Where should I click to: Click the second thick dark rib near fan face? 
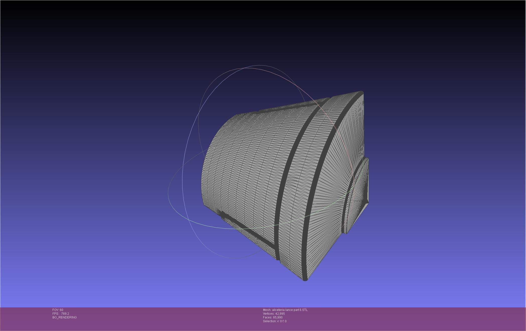[317, 176]
